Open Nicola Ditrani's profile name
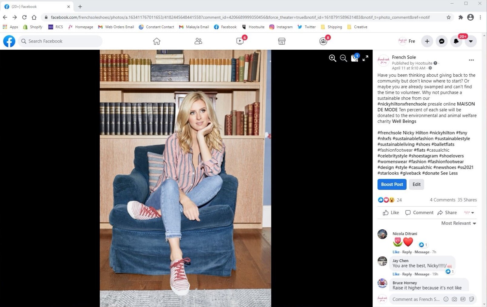Screen dimensions: 487x307 [x=405, y=234]
